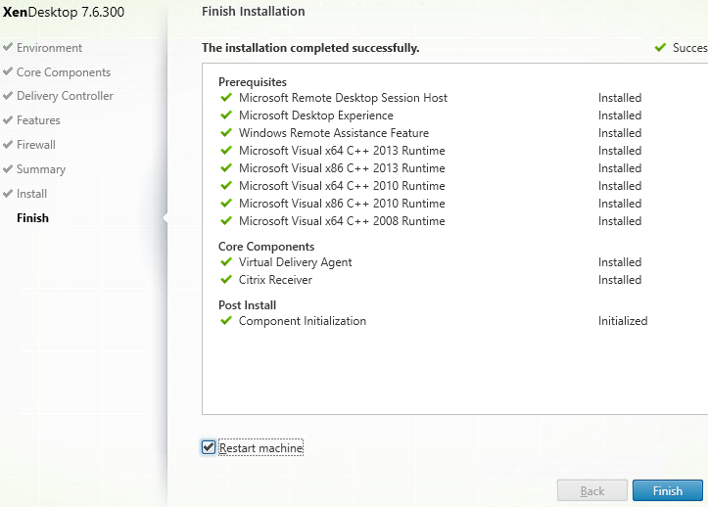
Task: Click check icon beside Virtual Delivery Agent
Action: 226,262
